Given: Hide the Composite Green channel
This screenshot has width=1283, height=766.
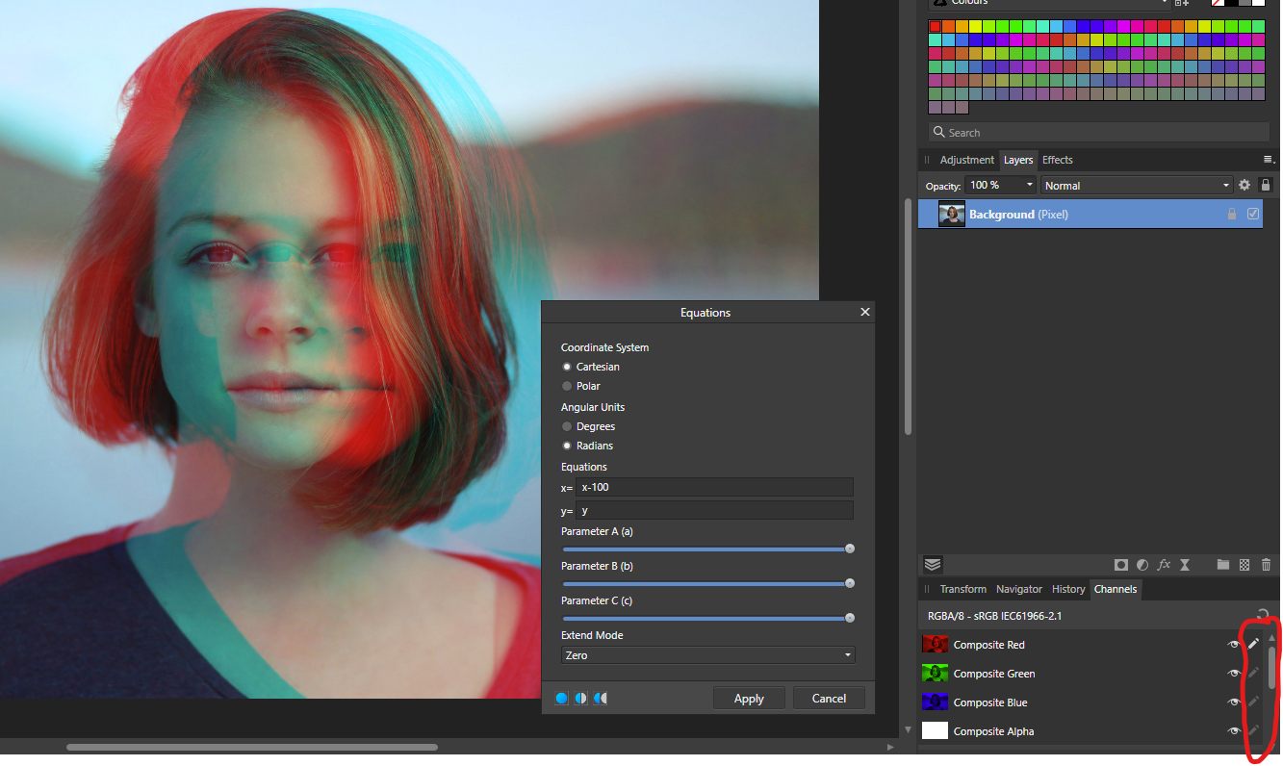Looking at the screenshot, I should pyautogui.click(x=1234, y=673).
